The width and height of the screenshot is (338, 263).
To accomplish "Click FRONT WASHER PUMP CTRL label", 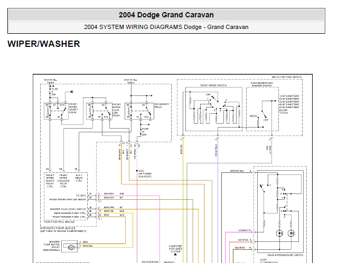I will click(x=69, y=217).
